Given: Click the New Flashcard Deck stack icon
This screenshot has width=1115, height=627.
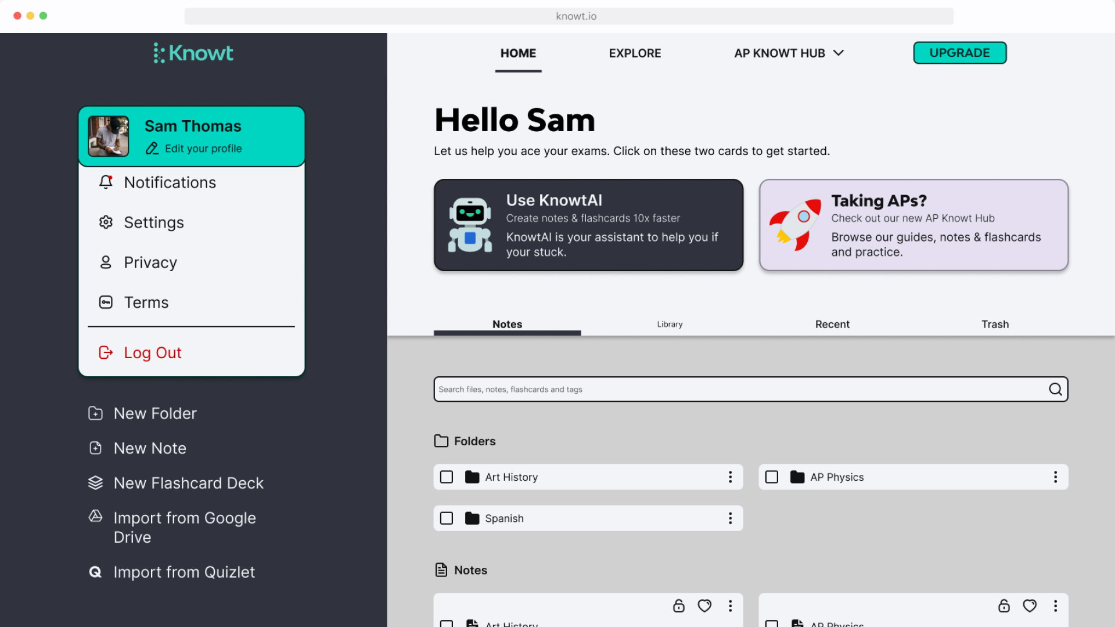Looking at the screenshot, I should [95, 483].
